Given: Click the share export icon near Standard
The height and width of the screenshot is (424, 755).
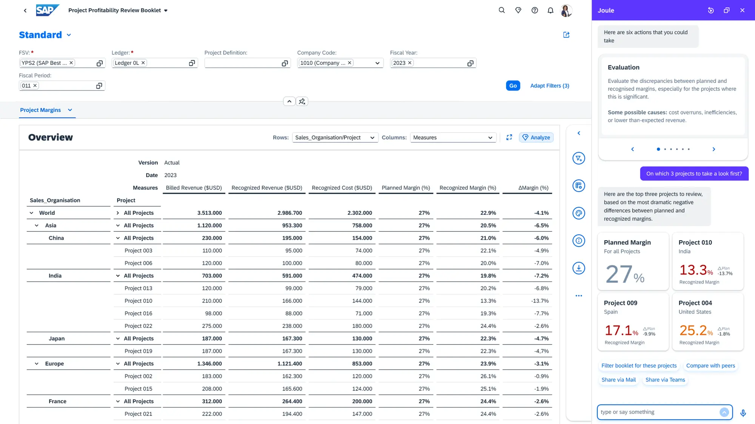Looking at the screenshot, I should coord(566,35).
